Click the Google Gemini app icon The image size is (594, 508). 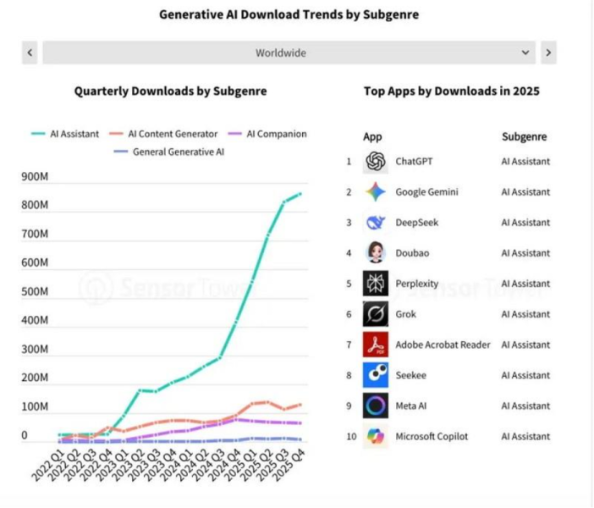376,192
